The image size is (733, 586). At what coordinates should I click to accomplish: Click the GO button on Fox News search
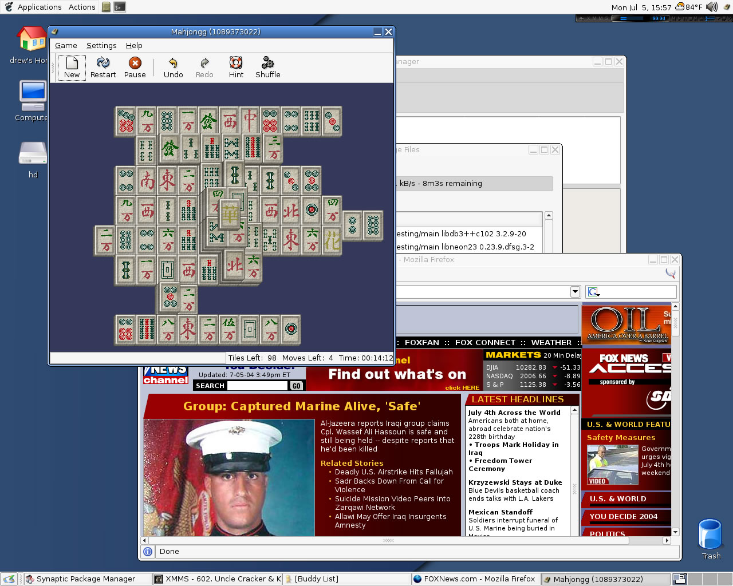296,386
